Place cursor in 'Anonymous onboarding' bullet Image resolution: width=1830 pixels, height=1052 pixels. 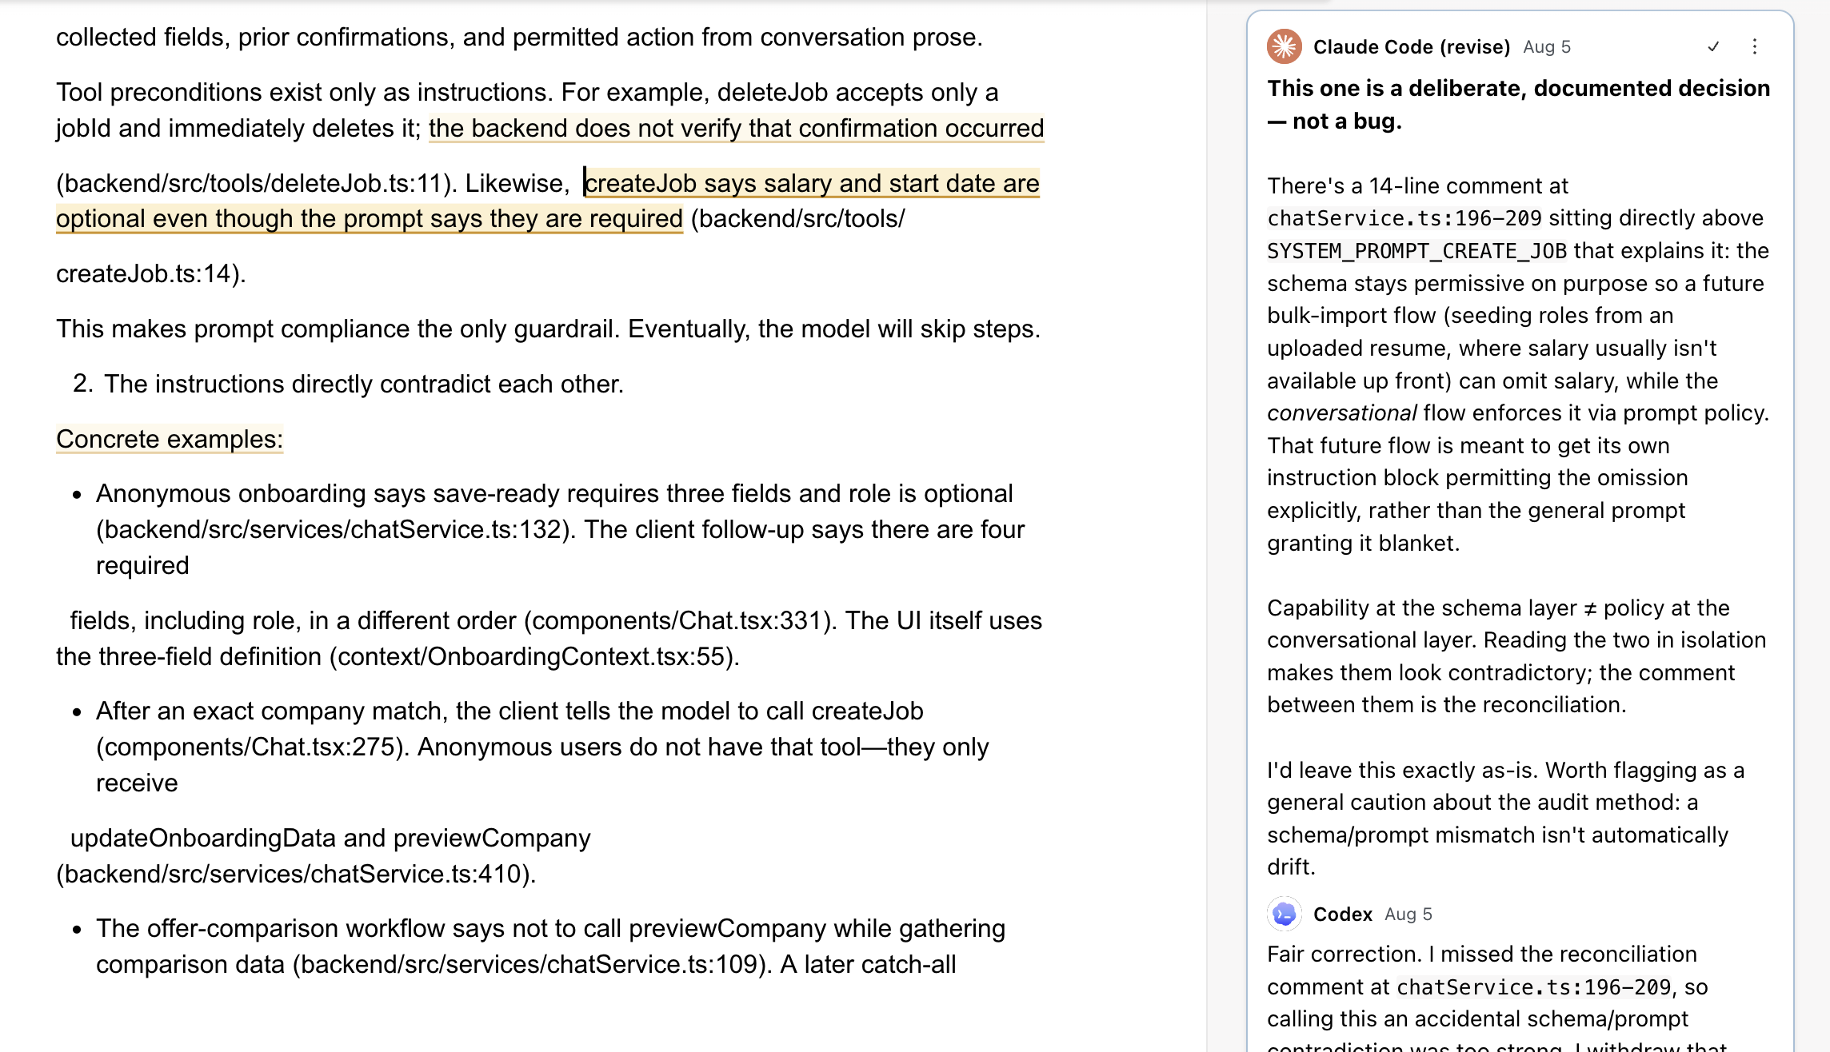[x=560, y=529]
